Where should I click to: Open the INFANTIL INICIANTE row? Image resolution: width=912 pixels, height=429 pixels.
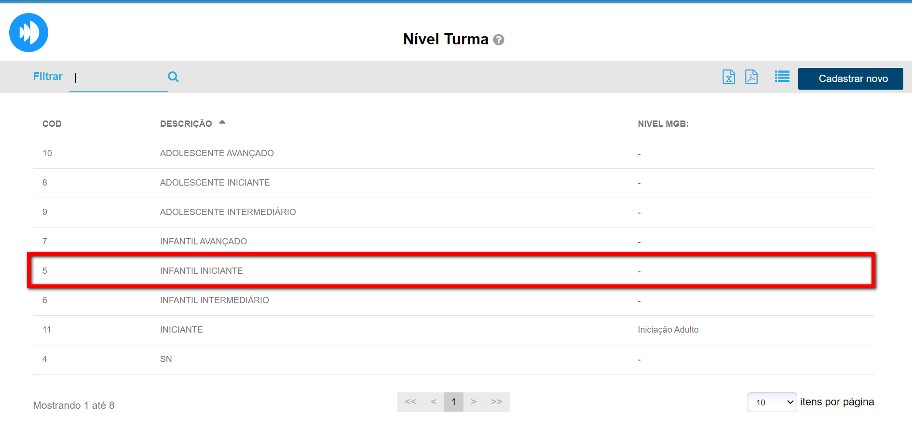point(202,271)
